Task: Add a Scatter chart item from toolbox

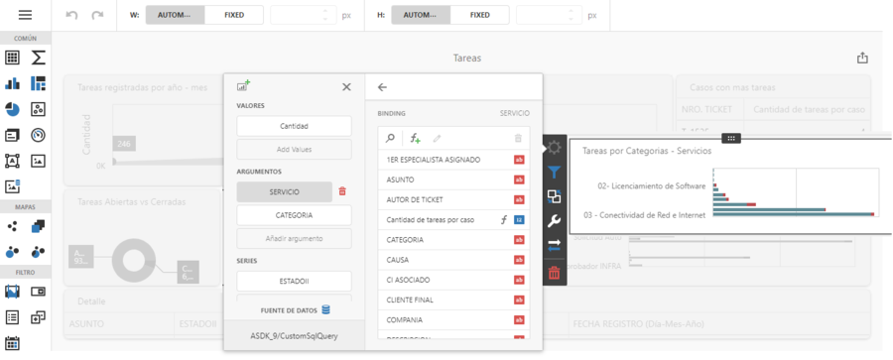Action: pos(38,109)
